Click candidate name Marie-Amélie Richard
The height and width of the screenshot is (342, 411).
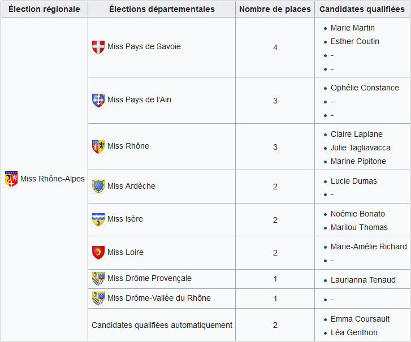369,246
